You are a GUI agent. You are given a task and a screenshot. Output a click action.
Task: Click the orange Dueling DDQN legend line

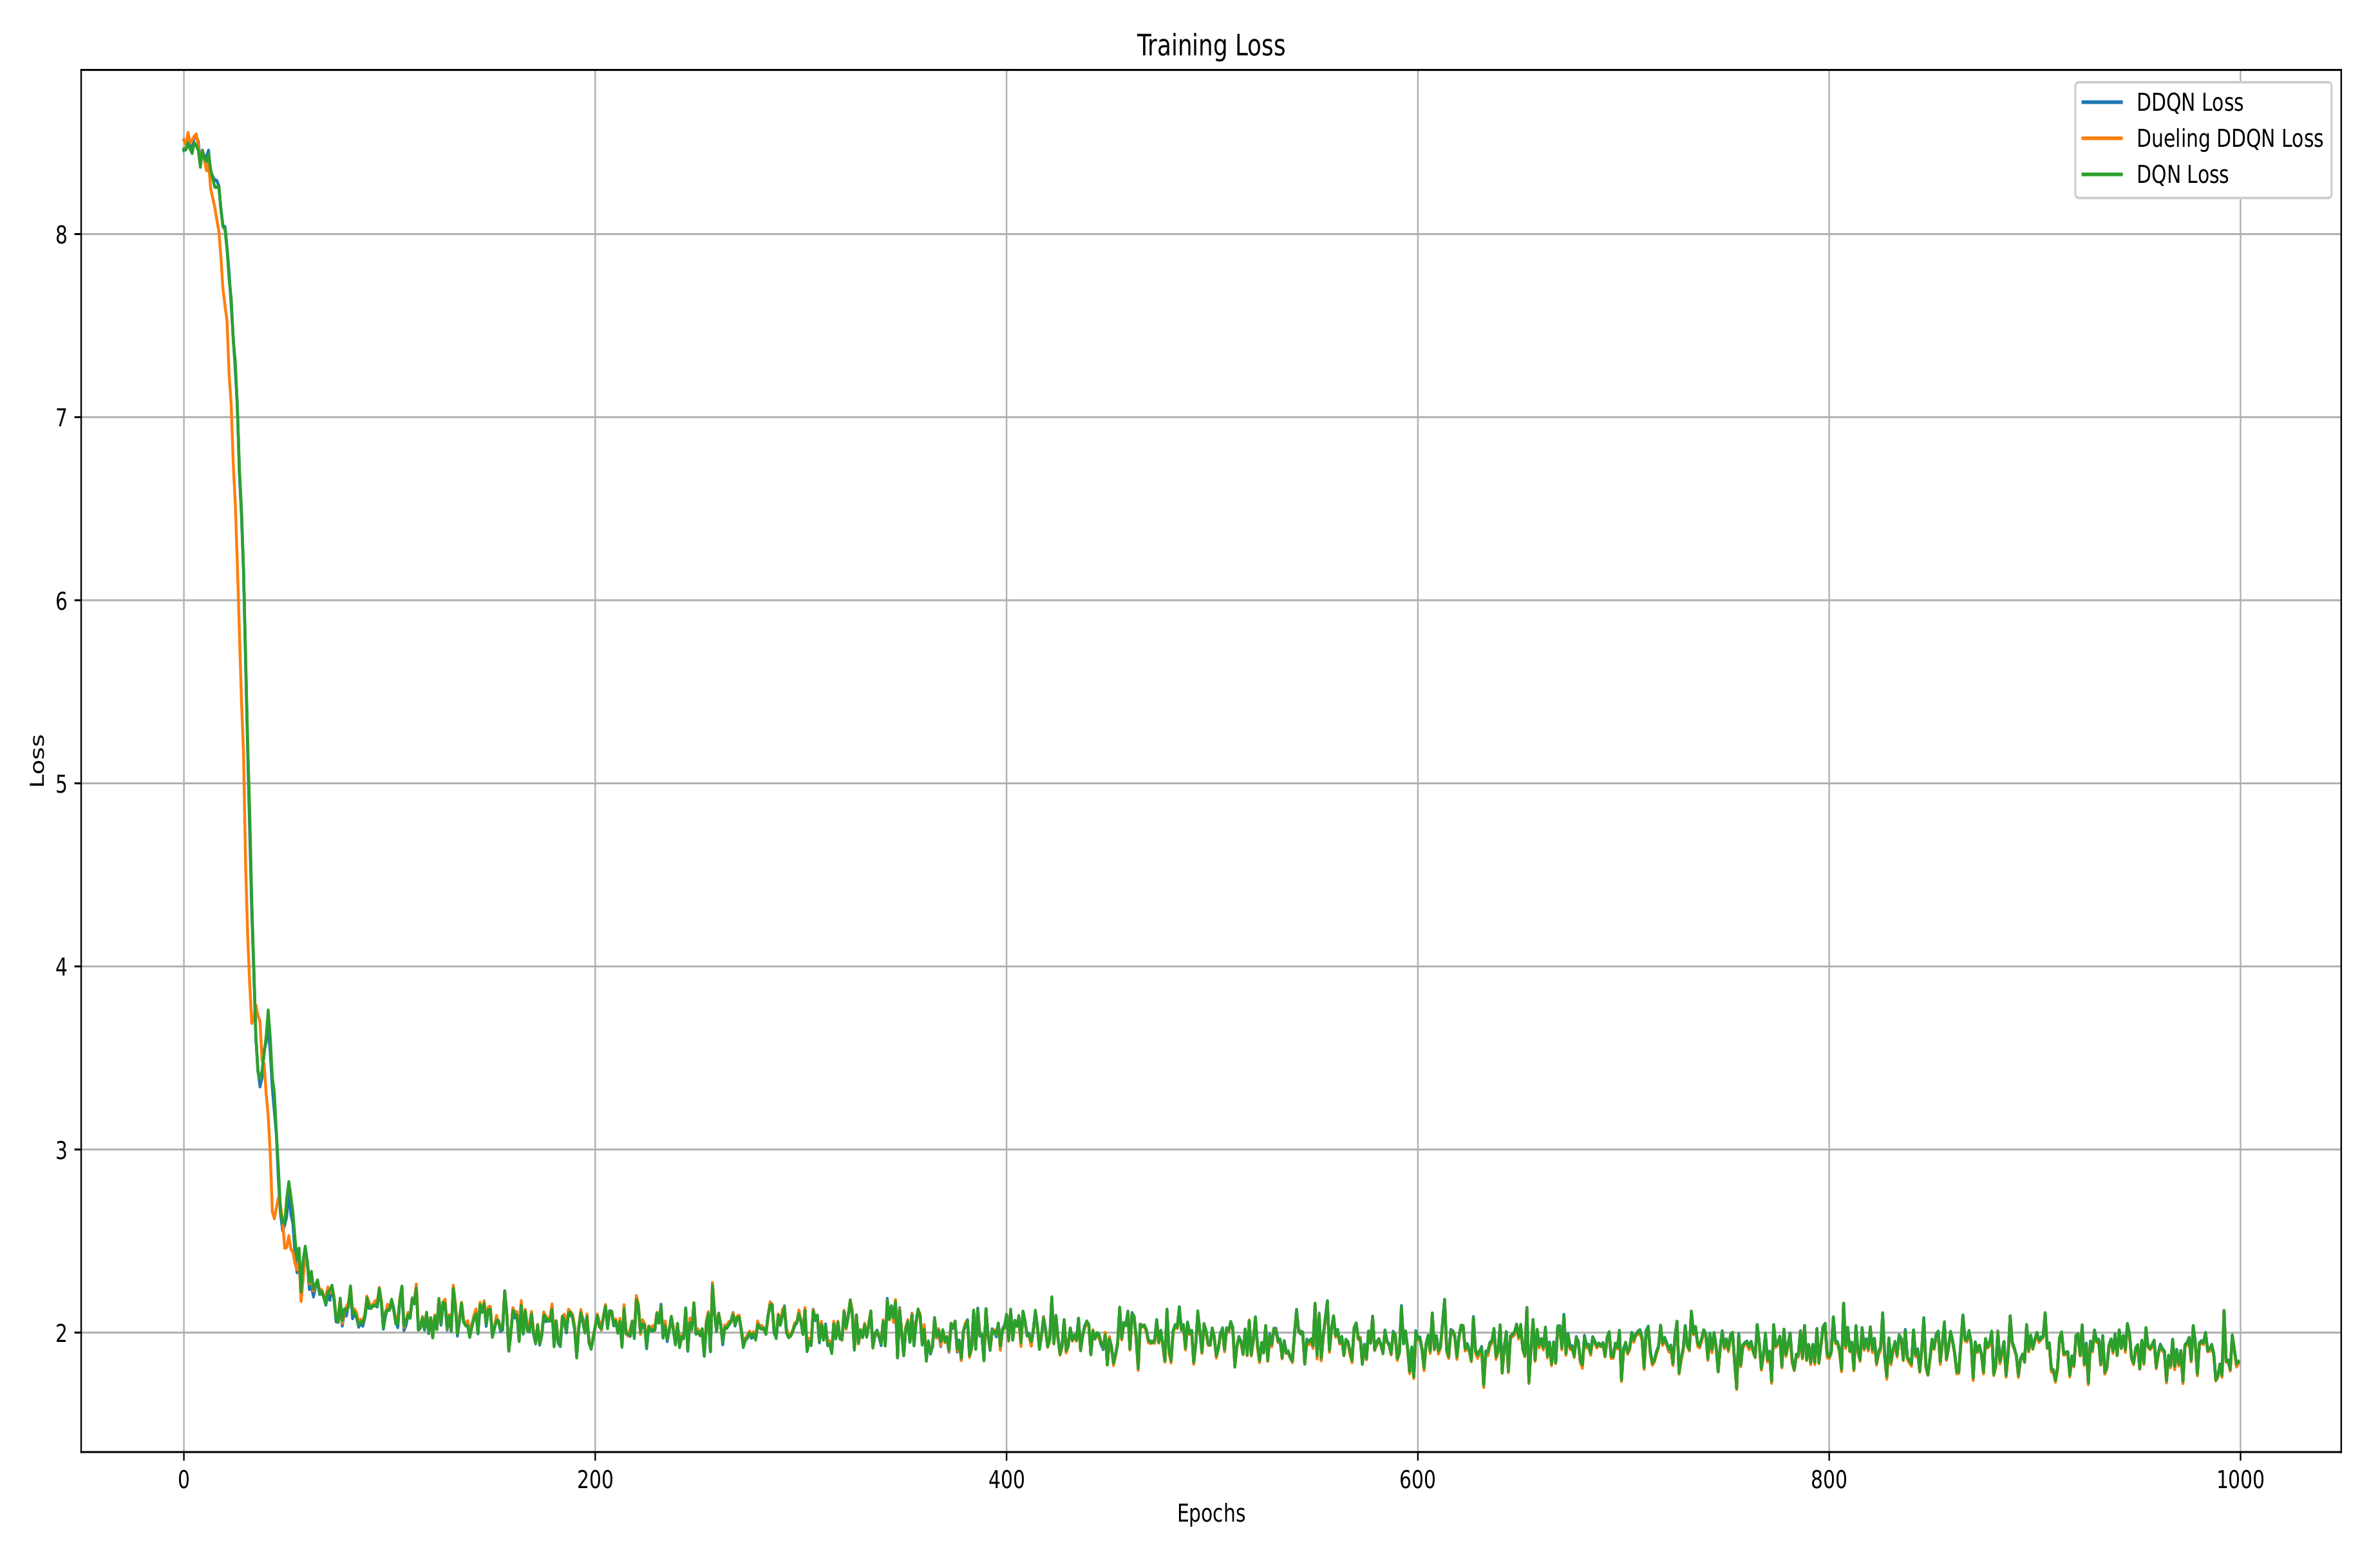pos(2101,138)
